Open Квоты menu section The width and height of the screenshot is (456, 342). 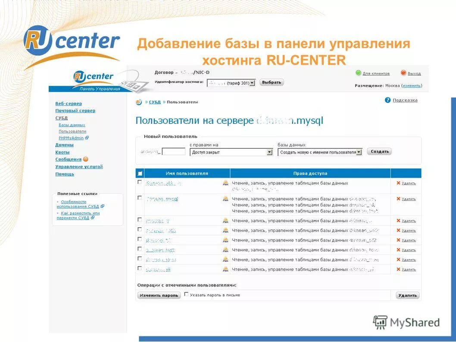(x=62, y=152)
